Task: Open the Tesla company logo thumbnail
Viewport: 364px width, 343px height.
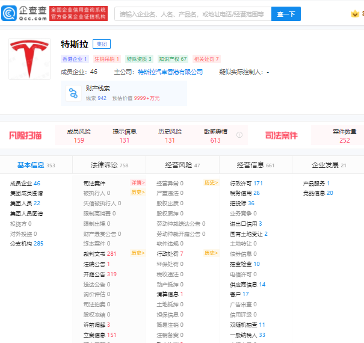Action: click(29, 59)
